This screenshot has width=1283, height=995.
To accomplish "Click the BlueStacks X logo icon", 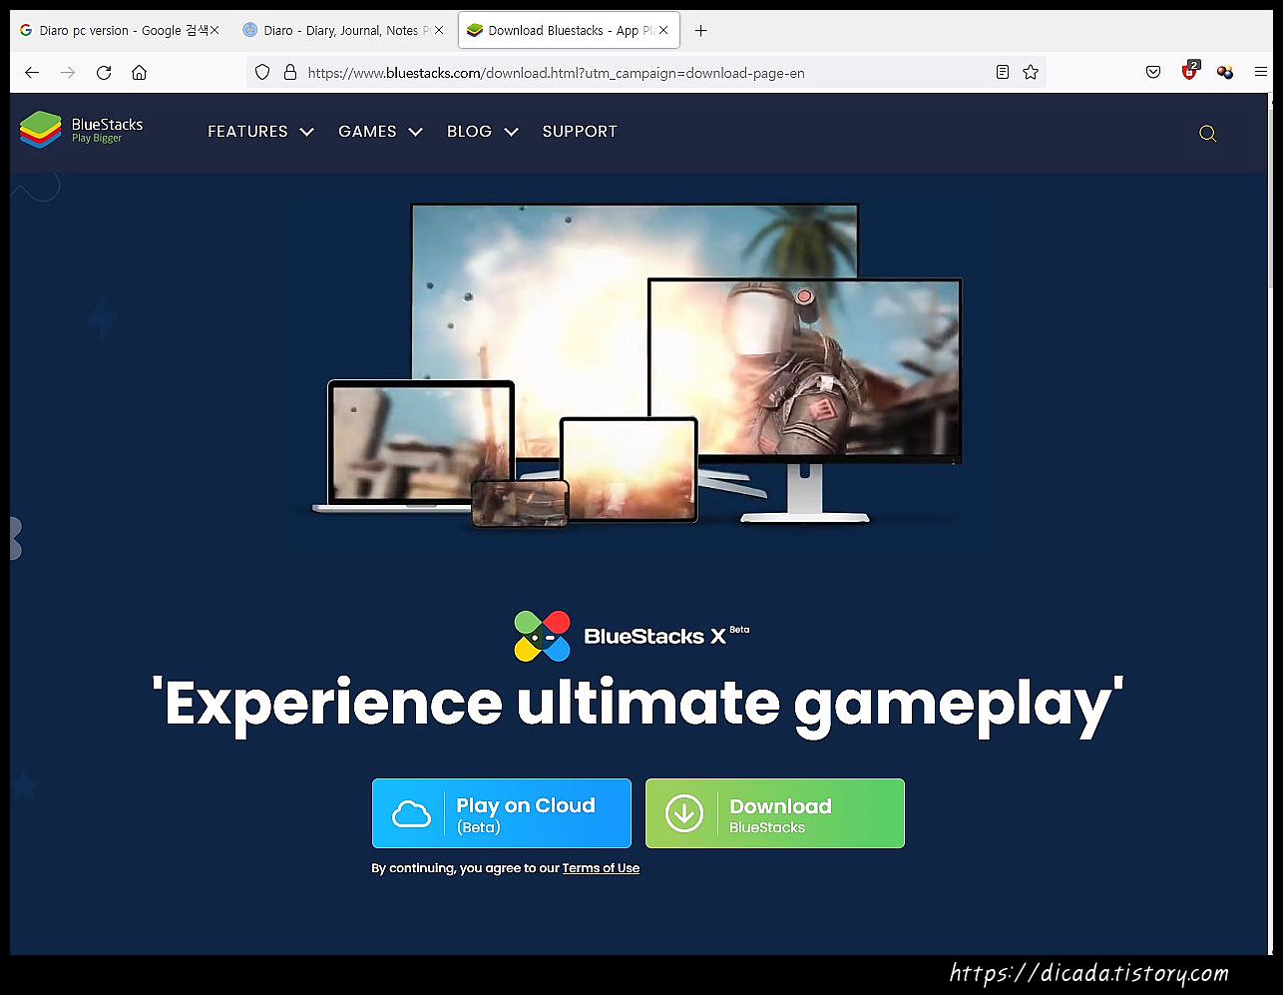I will click(542, 636).
